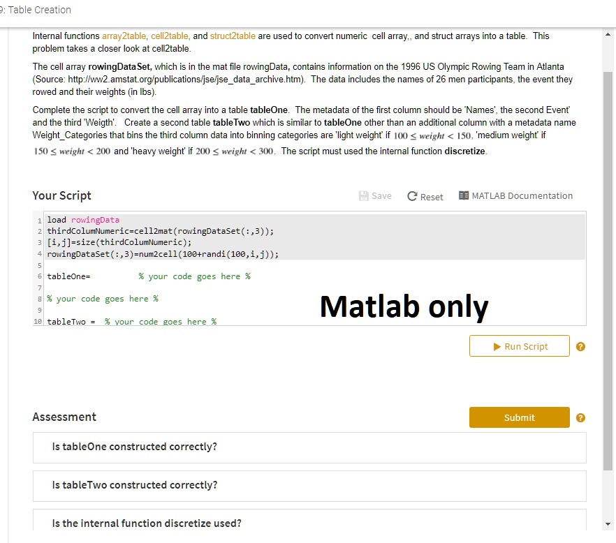This screenshot has width=616, height=543.
Task: Click the 'Assessment' heading
Action: point(64,417)
